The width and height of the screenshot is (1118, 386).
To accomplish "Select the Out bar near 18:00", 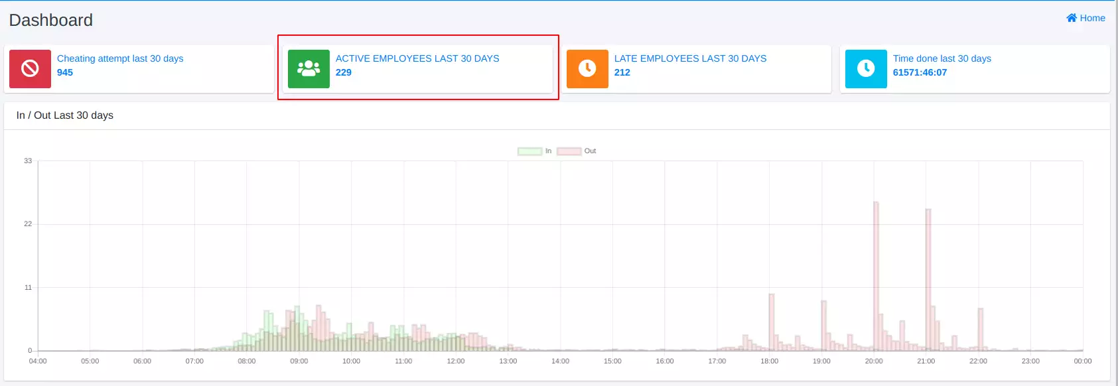I will (x=772, y=323).
